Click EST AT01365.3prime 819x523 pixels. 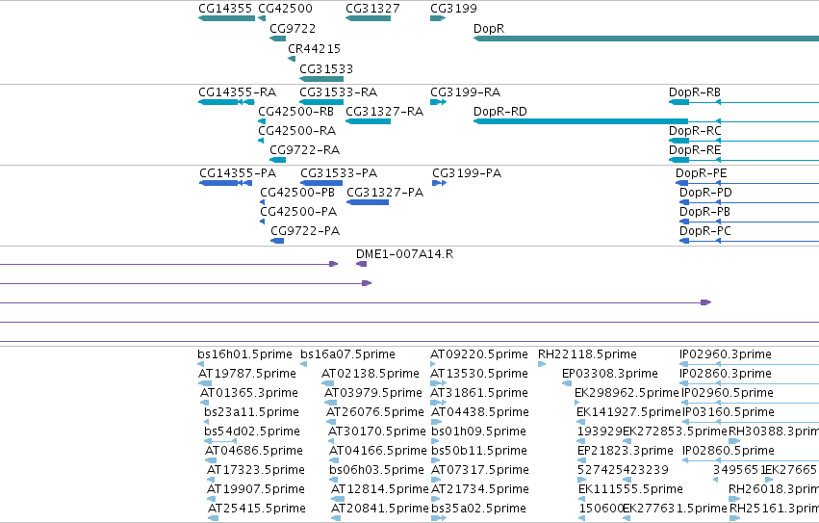[204, 404]
